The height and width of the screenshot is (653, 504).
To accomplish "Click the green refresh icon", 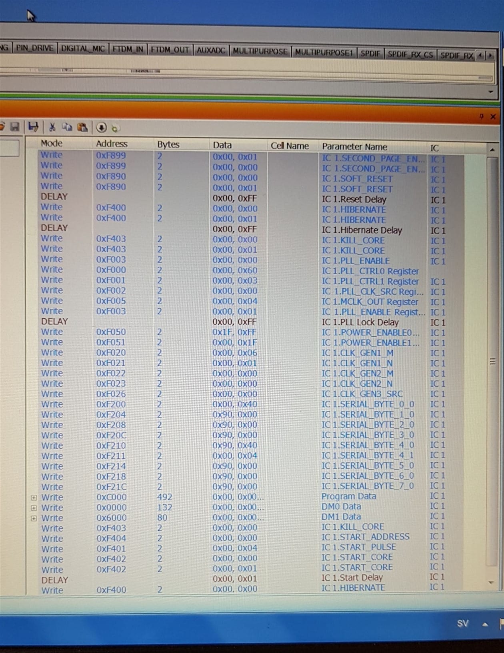I will 115,128.
